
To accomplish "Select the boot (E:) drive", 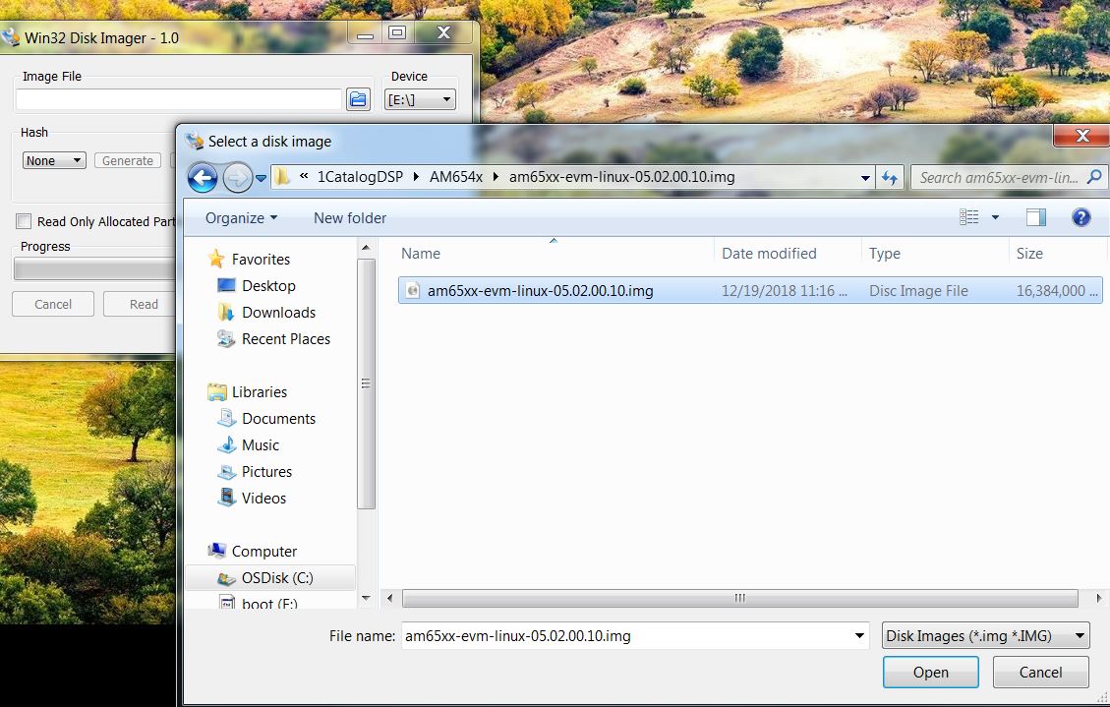I will point(269,604).
